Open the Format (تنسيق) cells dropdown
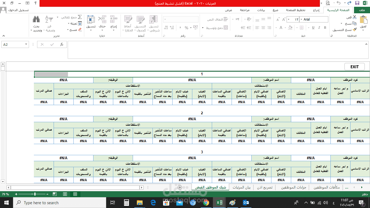The height and width of the screenshot is (208, 370). pyautogui.click(x=91, y=22)
